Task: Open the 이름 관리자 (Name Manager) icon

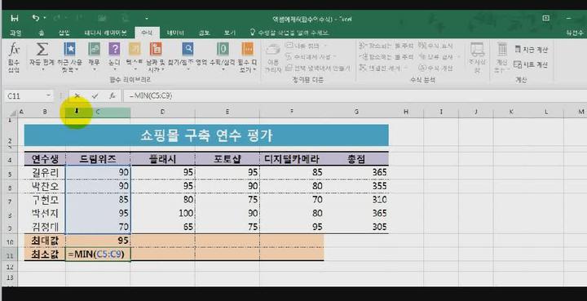Action: tap(273, 51)
